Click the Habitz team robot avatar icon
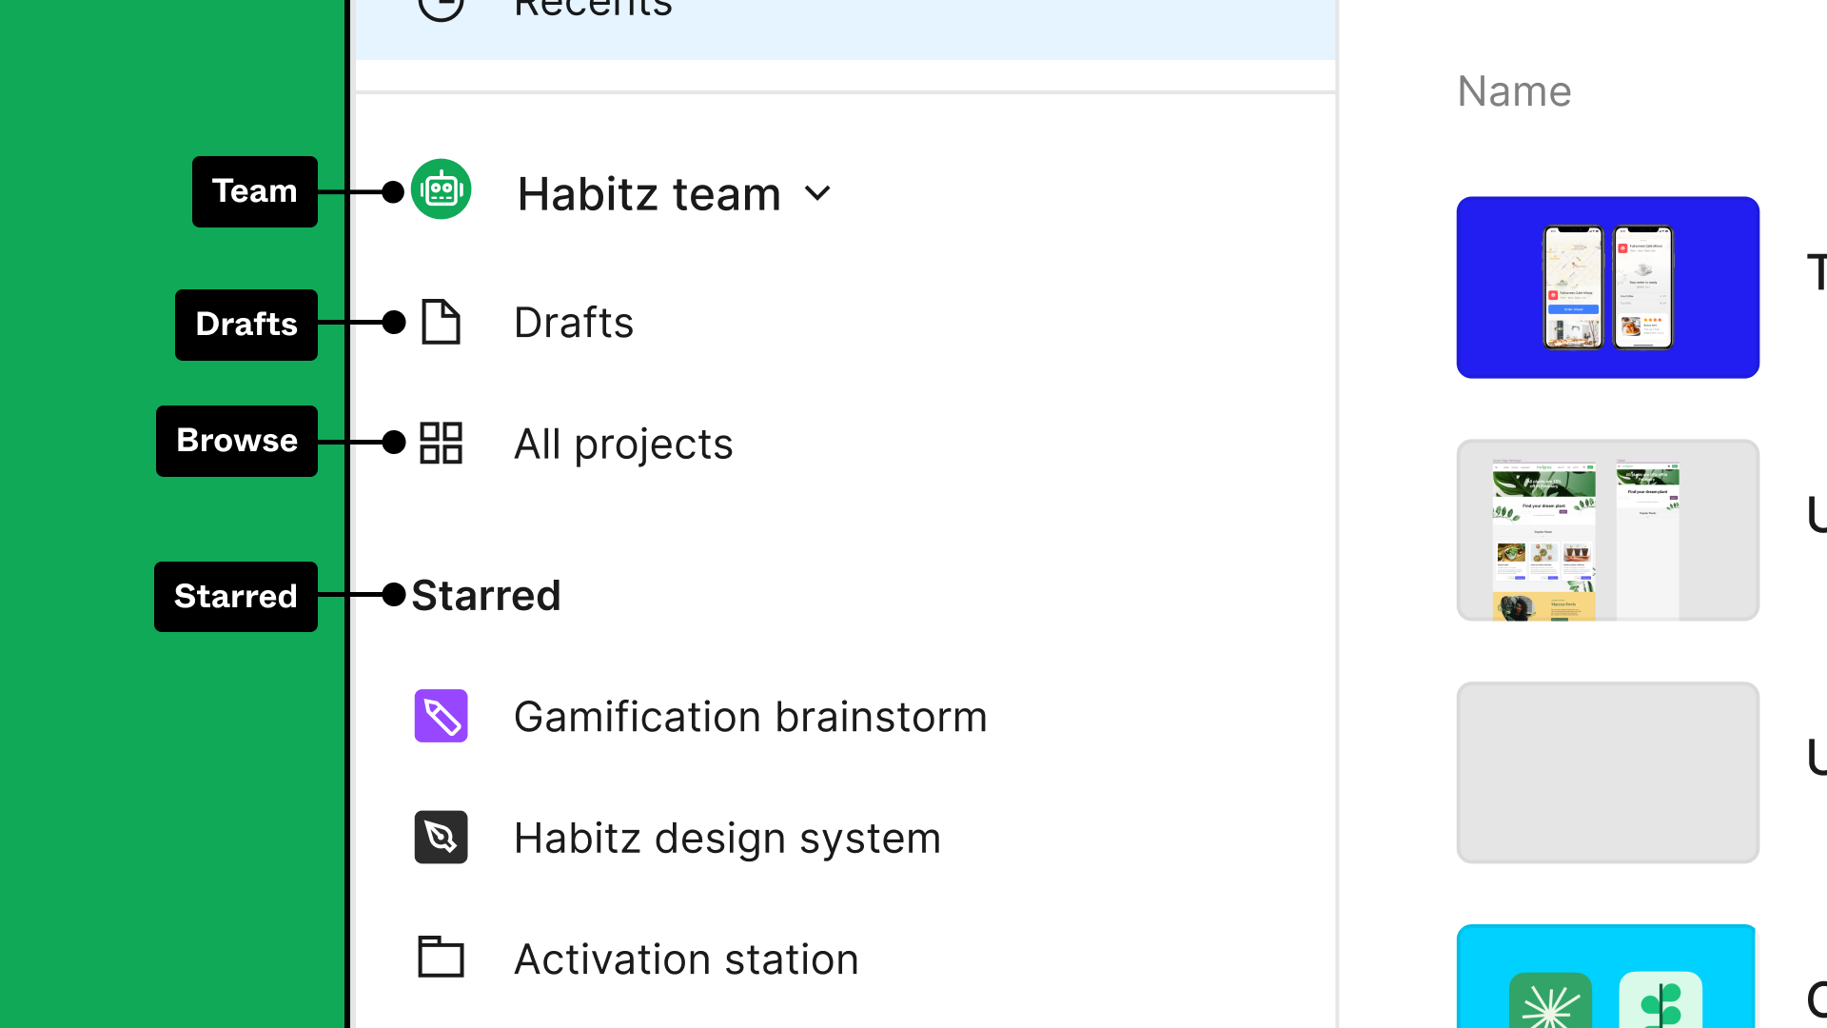The image size is (1827, 1028). pyautogui.click(x=441, y=189)
